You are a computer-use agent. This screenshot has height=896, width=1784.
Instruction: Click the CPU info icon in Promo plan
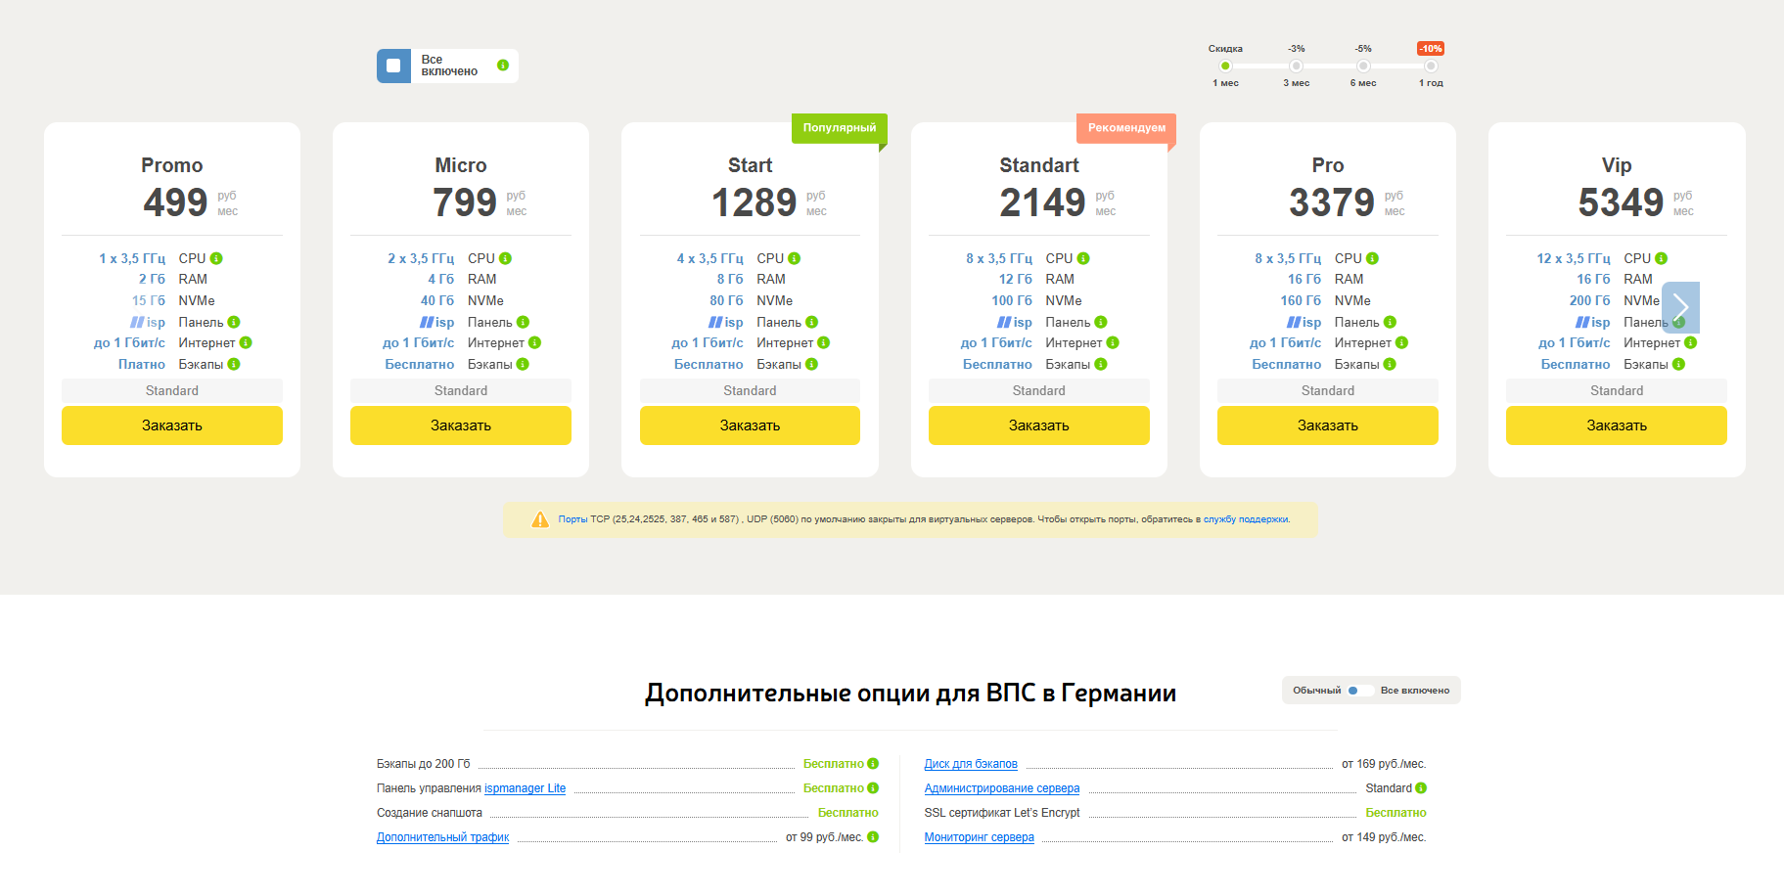pos(216,258)
